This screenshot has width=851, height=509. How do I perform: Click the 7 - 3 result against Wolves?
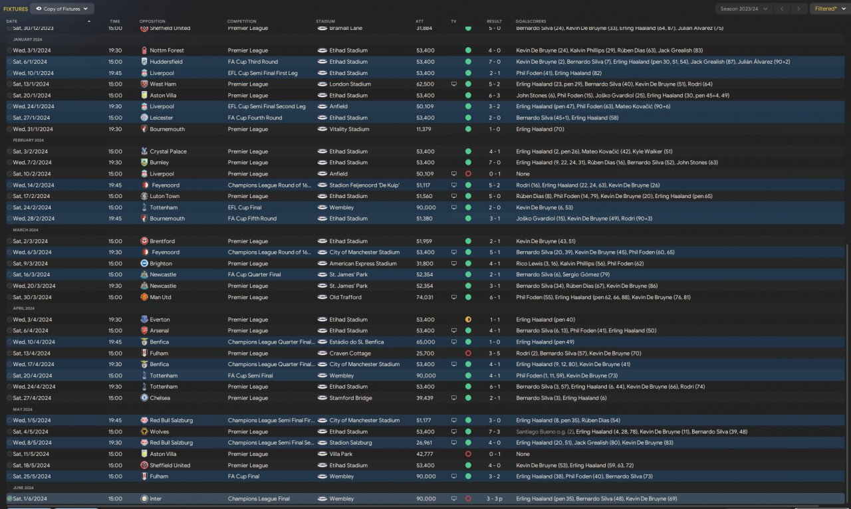494,431
